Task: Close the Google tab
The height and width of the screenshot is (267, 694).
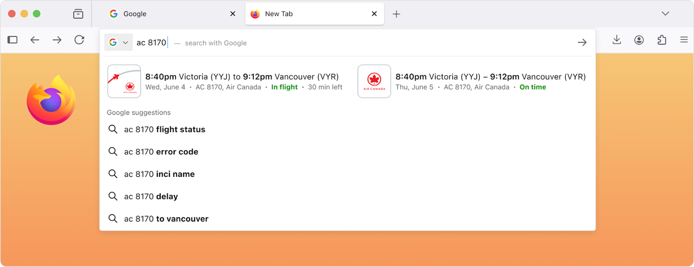Action: (x=233, y=14)
